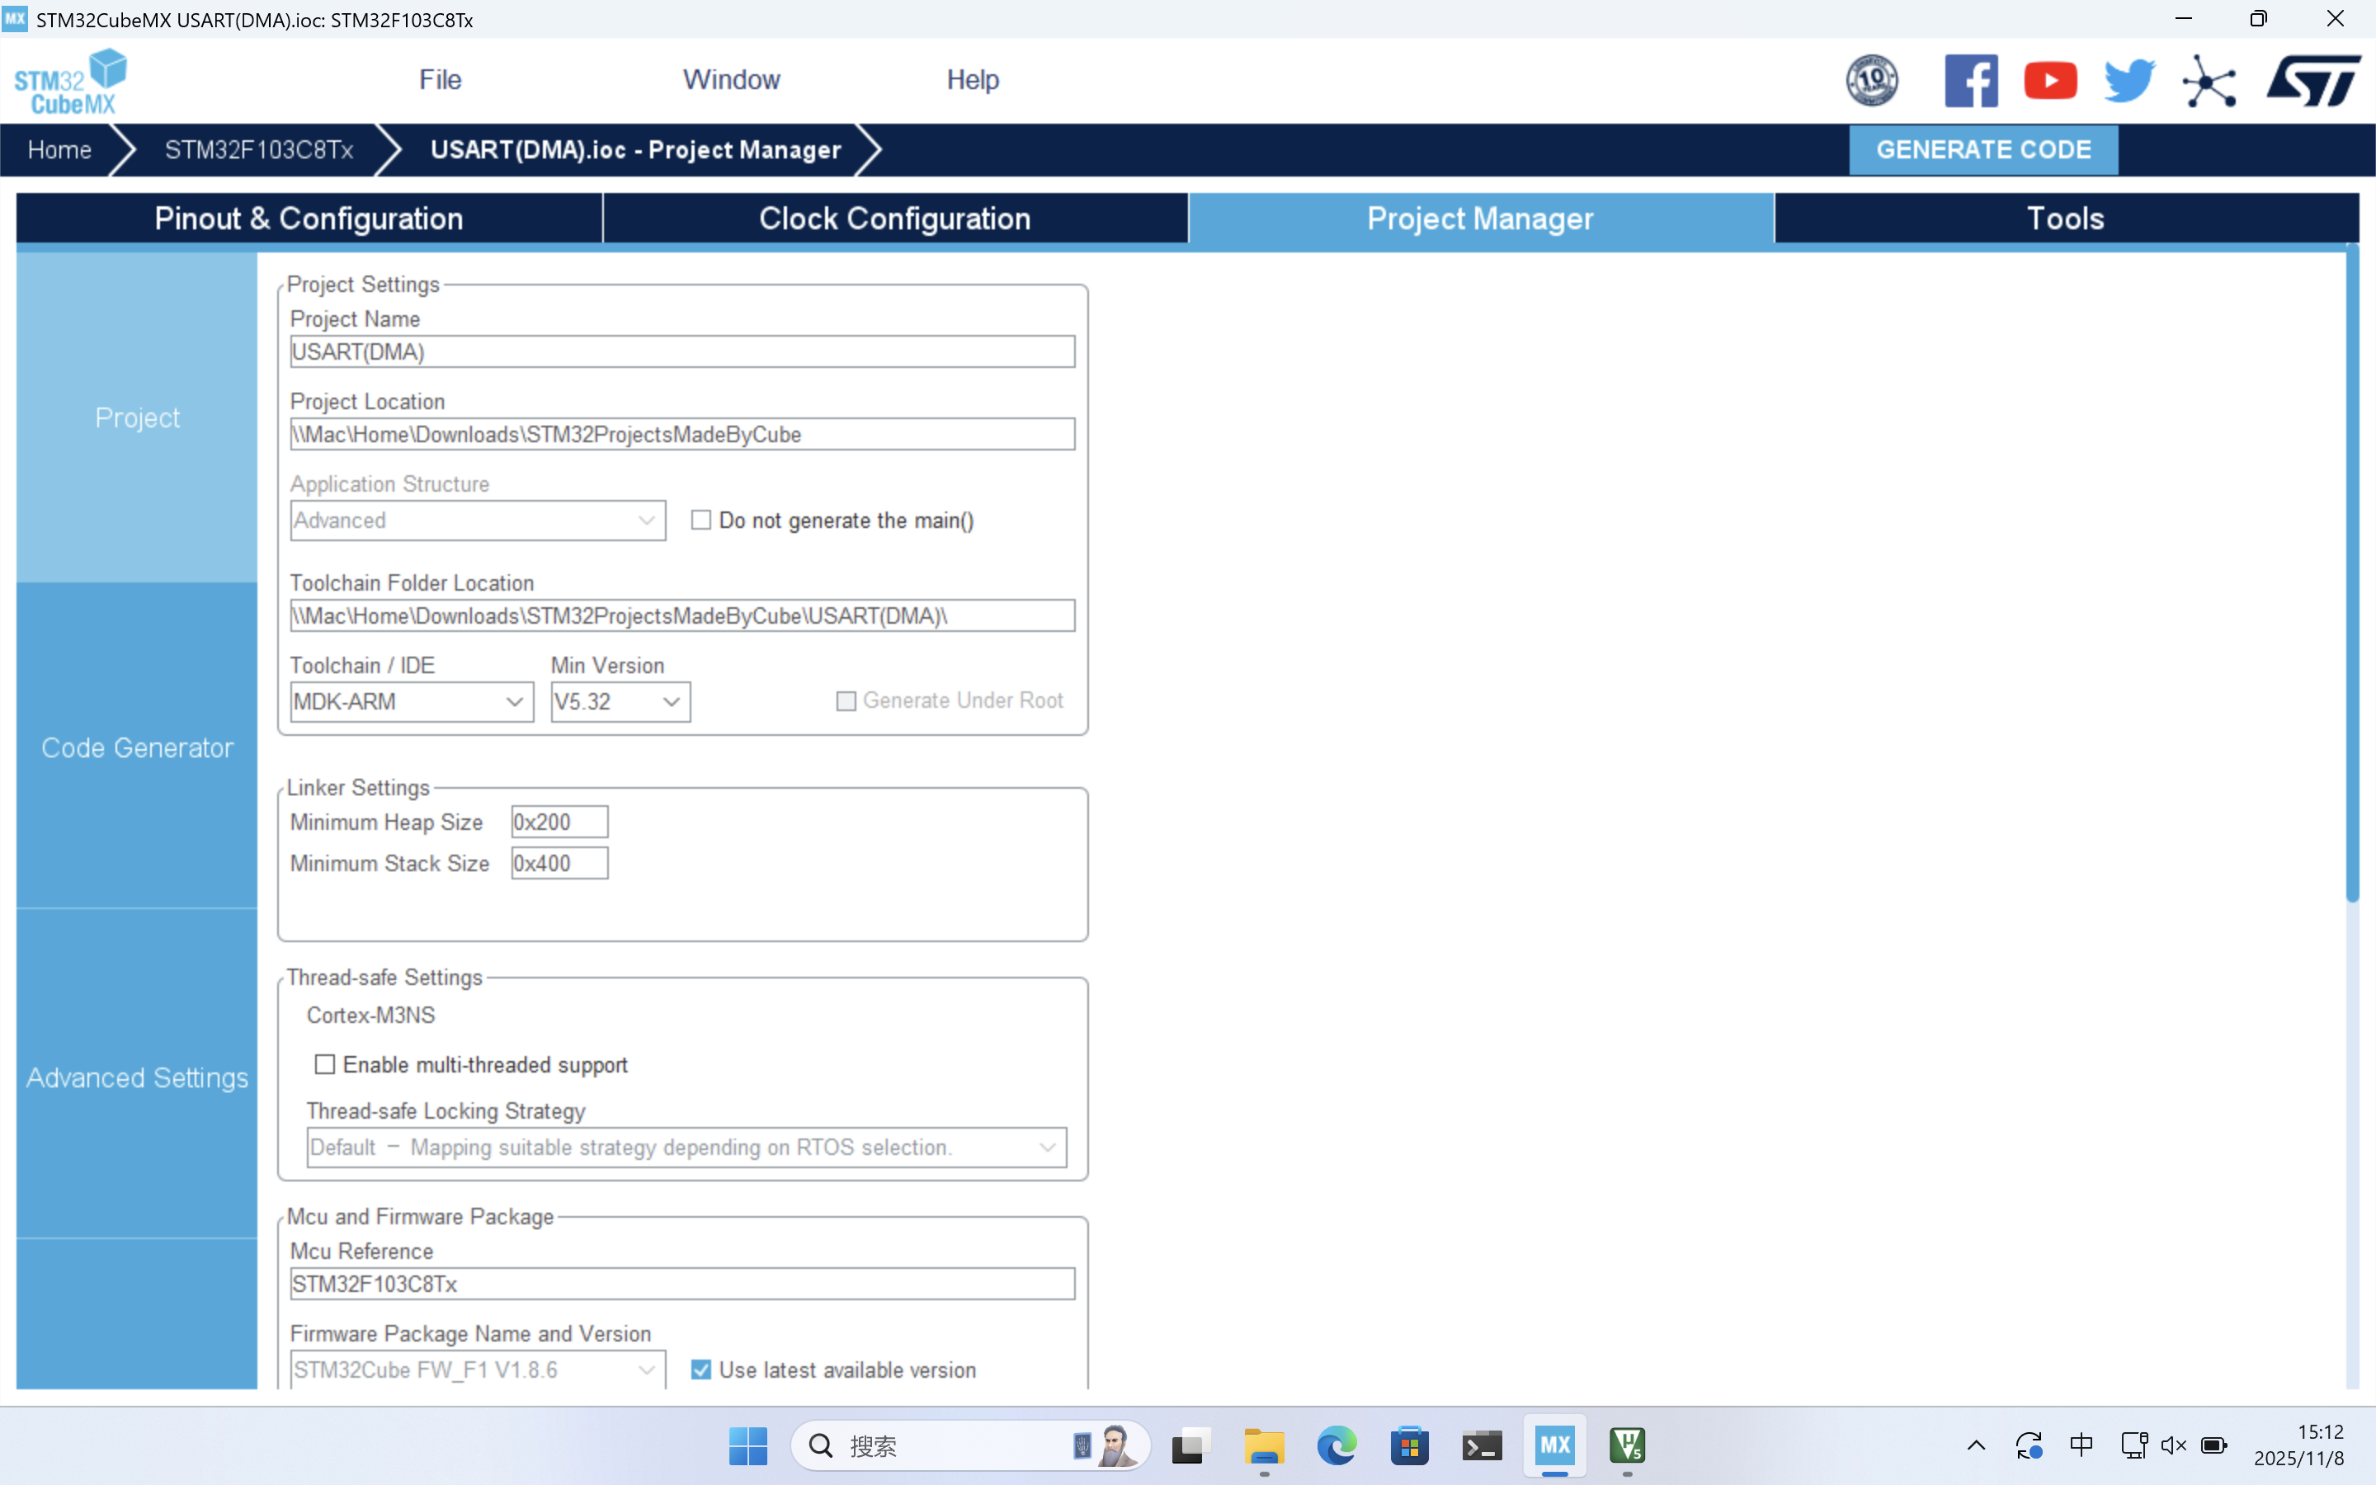Open the Code Generator side tab
The width and height of the screenshot is (2376, 1485).
click(138, 747)
